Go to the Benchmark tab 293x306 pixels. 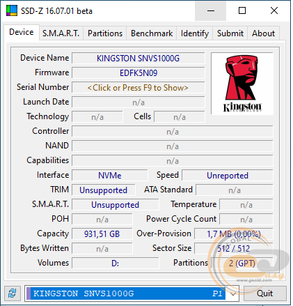pos(152,33)
